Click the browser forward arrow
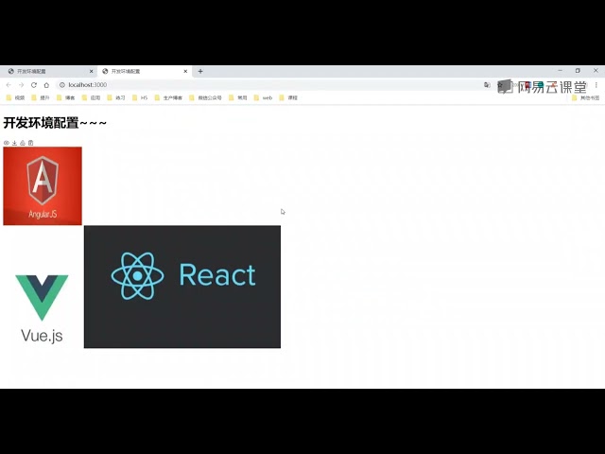This screenshot has height=454, width=605. 21,85
